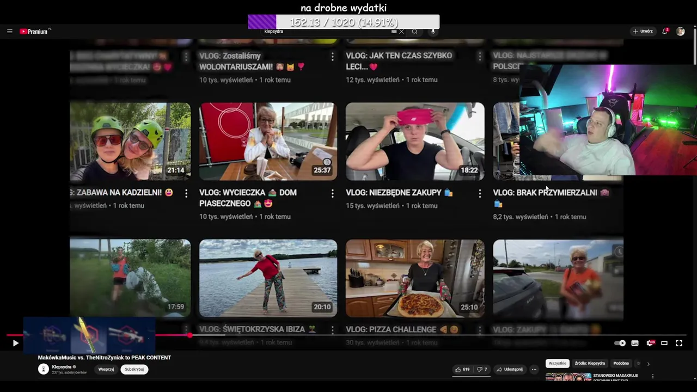
Task: Focus the search field containing klepsydra
Action: pyautogui.click(x=327, y=32)
